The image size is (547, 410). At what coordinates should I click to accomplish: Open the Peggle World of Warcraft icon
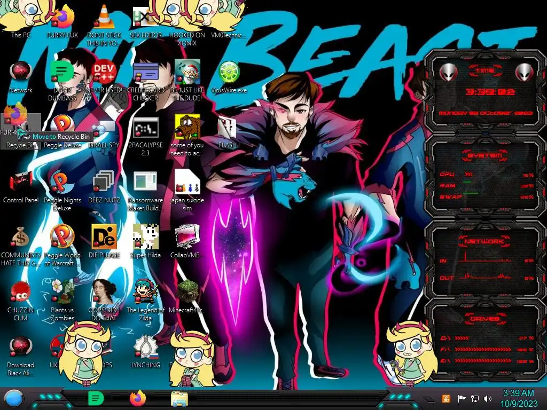(x=62, y=237)
